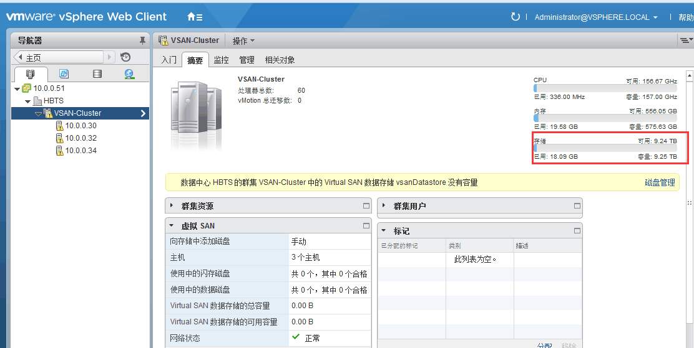The width and height of the screenshot is (694, 348).
Task: Click the 向存储中添加磁盘 row label
Action: (x=200, y=242)
